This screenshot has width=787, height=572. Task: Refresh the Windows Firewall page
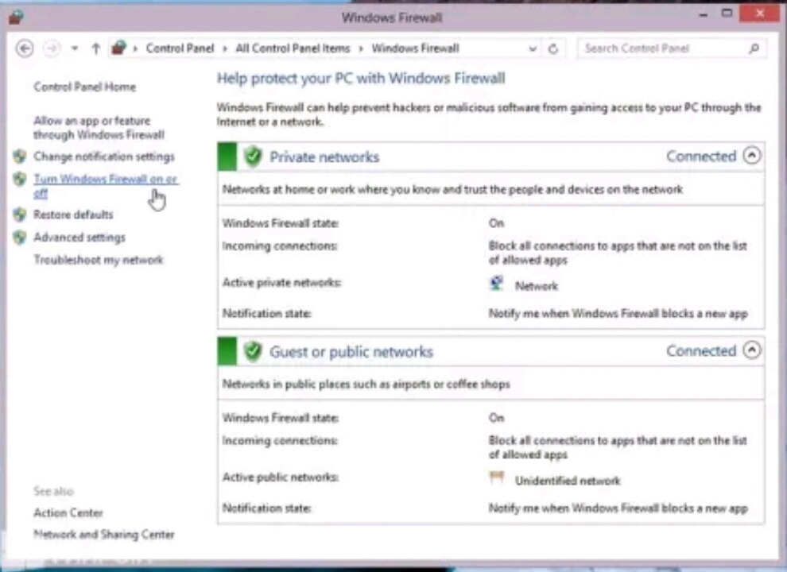553,48
